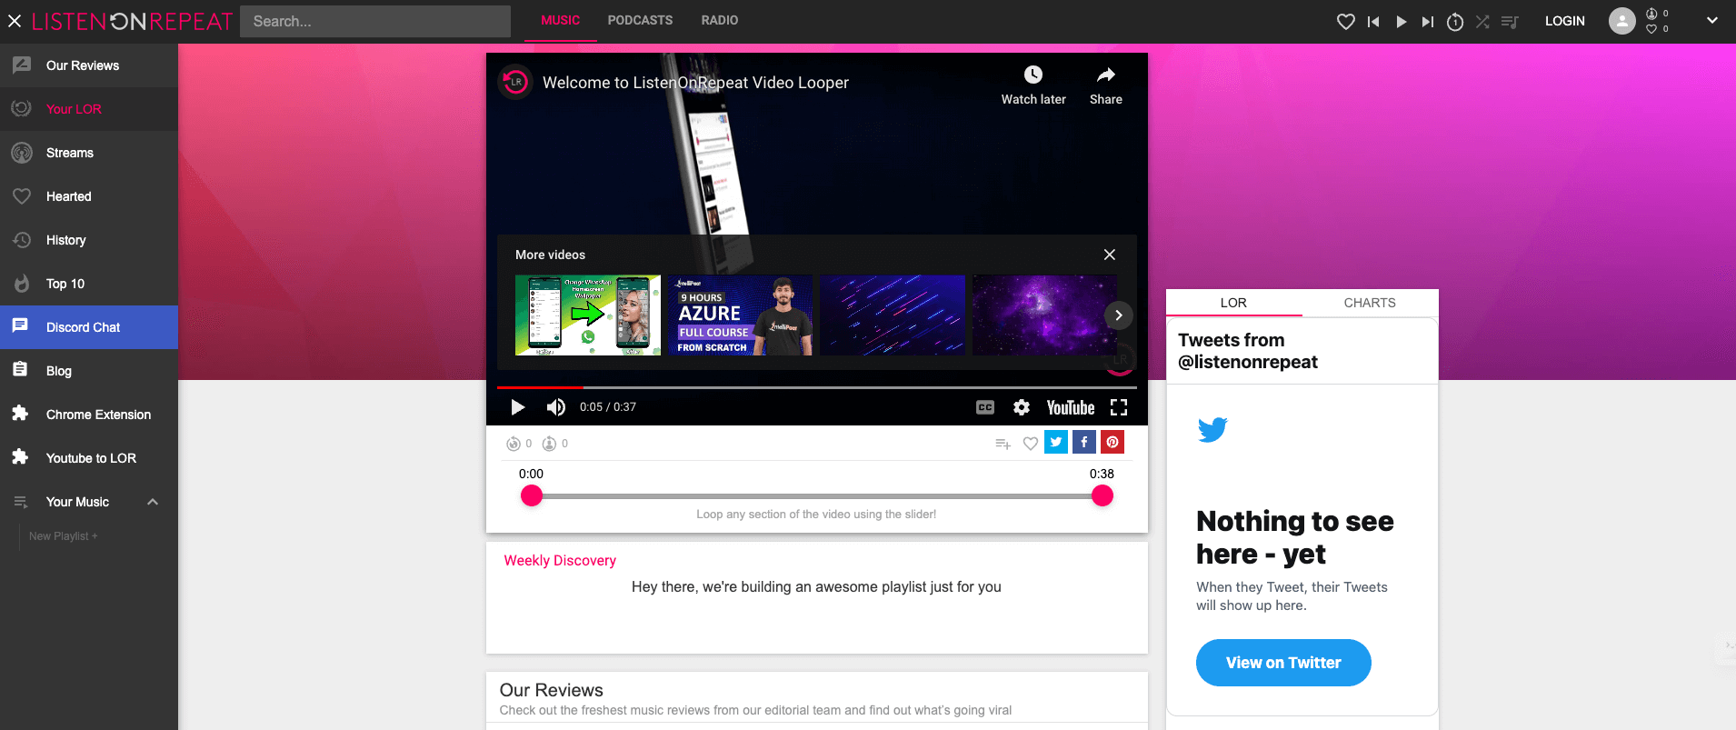
Task: Show next suggested videos with arrow
Action: pos(1119,315)
